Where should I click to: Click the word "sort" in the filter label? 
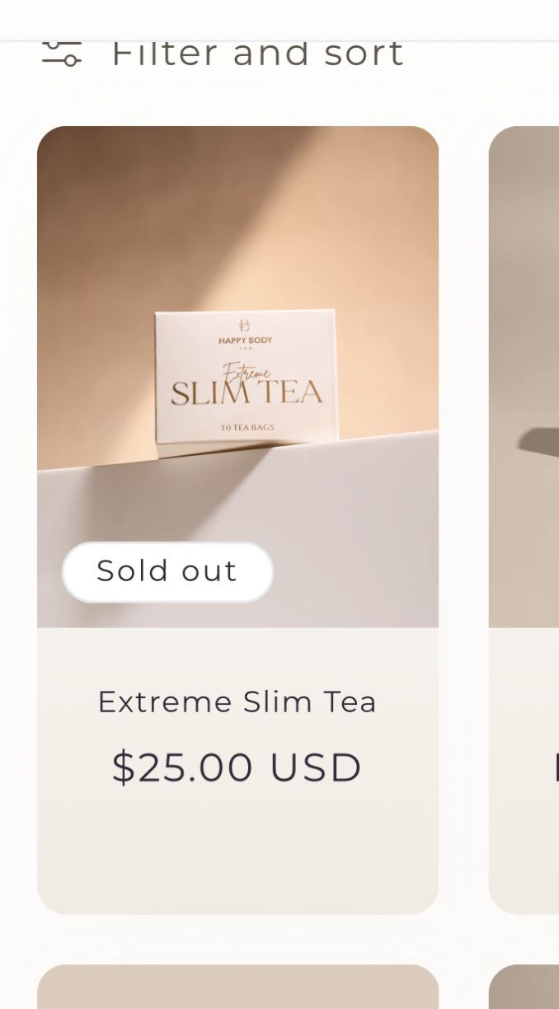coord(364,53)
